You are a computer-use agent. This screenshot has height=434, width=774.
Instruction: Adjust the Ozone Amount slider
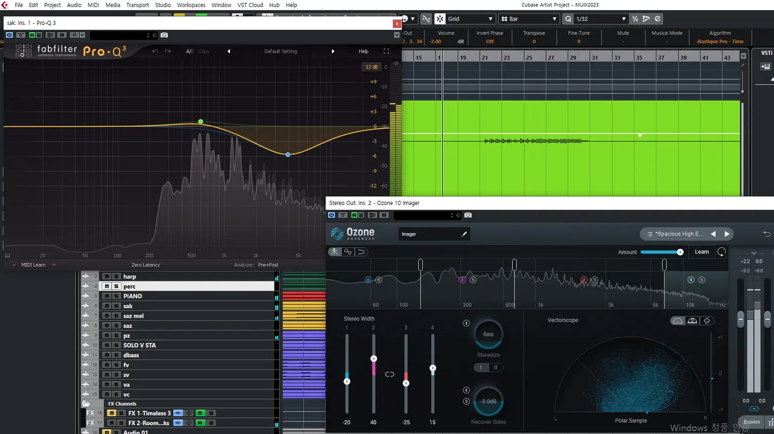(x=661, y=252)
